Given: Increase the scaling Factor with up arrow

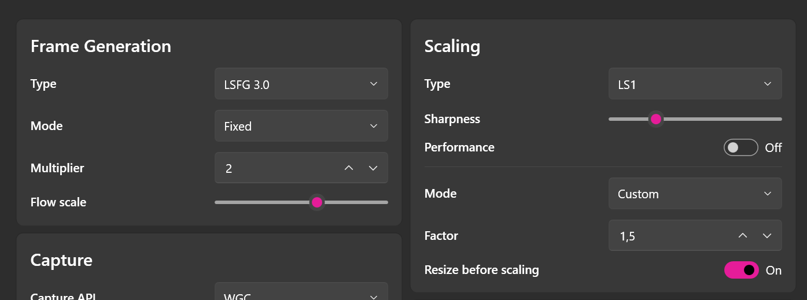Looking at the screenshot, I should (743, 236).
